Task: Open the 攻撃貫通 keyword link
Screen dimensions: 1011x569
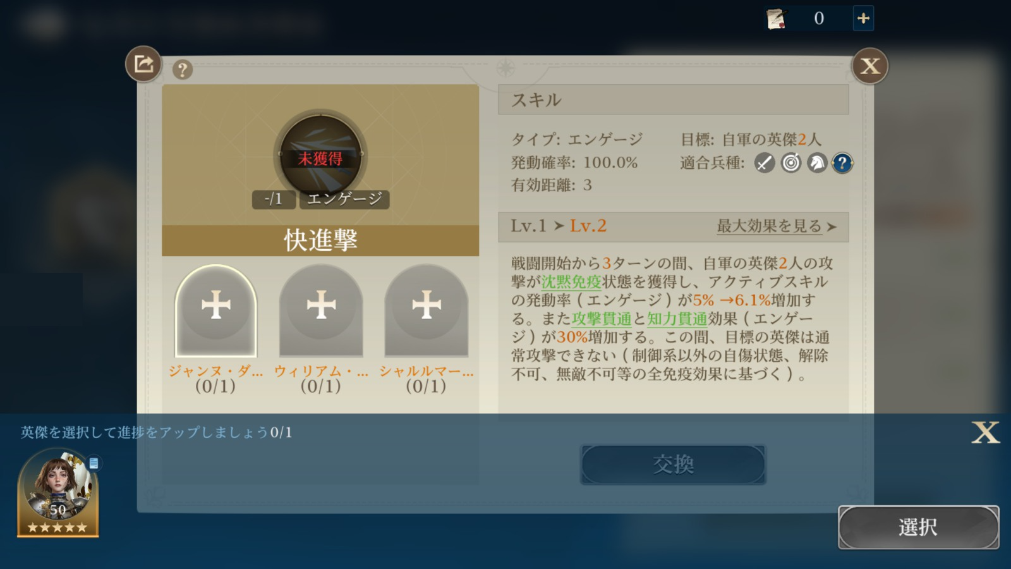Action: [602, 319]
